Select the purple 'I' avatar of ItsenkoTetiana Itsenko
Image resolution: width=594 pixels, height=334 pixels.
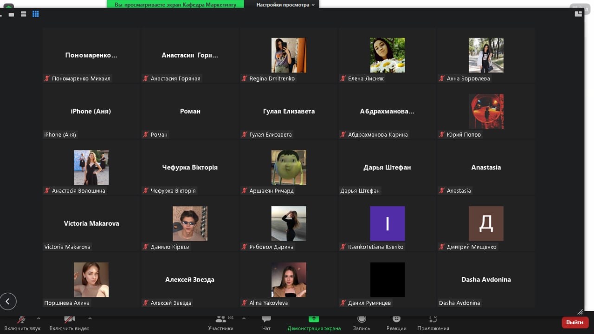point(387,224)
